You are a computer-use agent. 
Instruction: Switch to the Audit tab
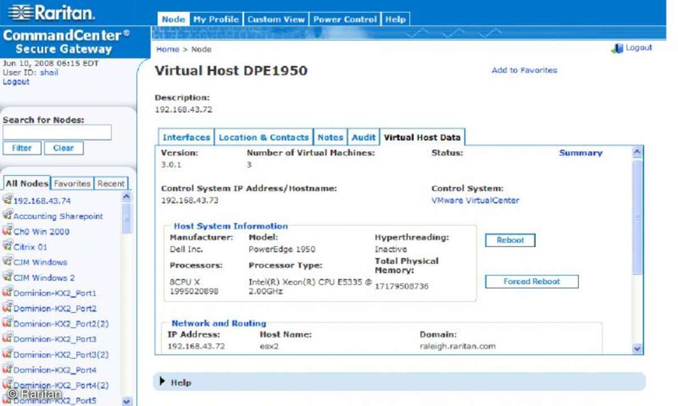coord(363,137)
